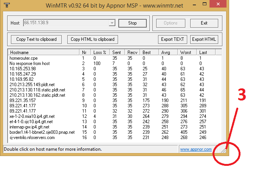Click the status bar message text

(x=53, y=149)
